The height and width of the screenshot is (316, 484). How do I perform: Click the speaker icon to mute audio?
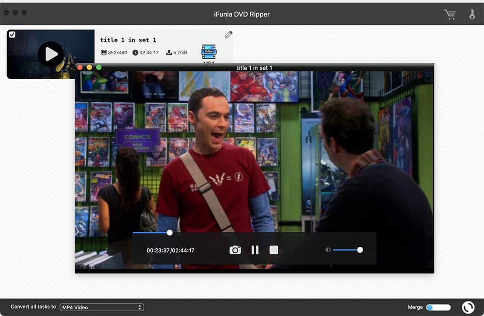pyautogui.click(x=328, y=249)
